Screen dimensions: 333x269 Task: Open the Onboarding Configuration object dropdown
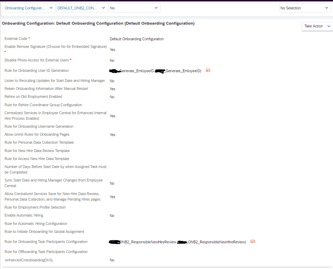pyautogui.click(x=30, y=8)
